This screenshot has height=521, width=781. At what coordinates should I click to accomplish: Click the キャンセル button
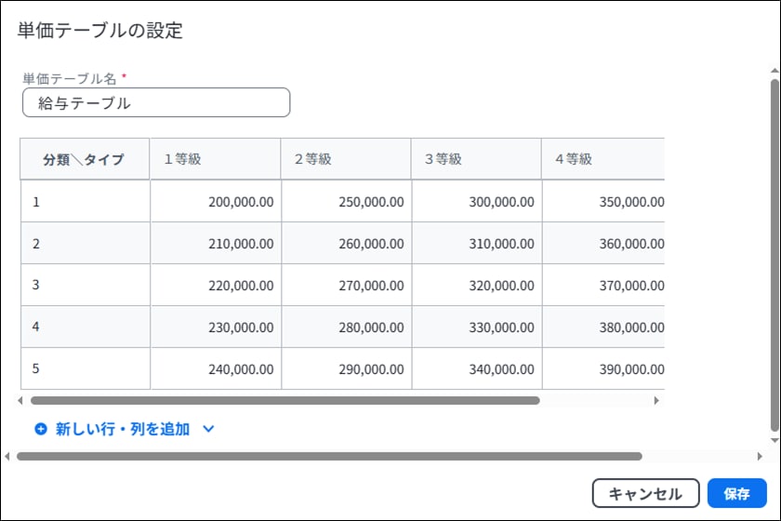pyautogui.click(x=645, y=494)
